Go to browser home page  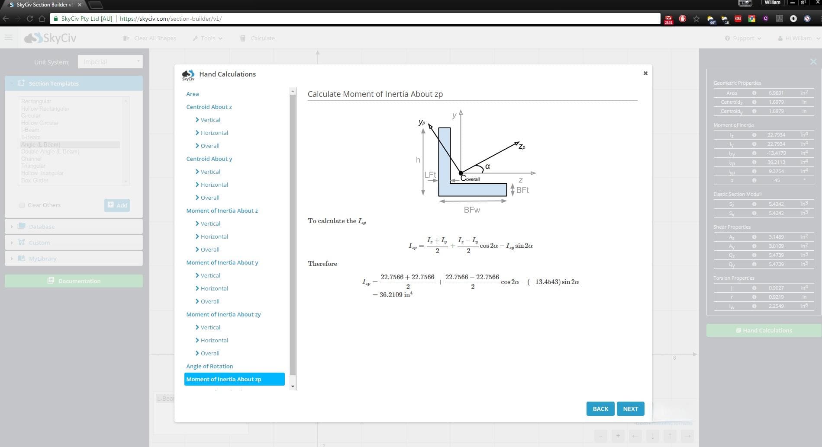(x=42, y=19)
